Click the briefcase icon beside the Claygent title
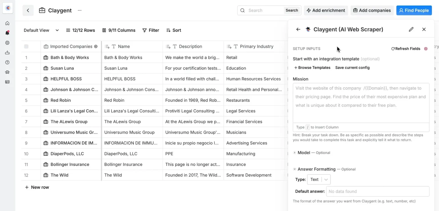 pyautogui.click(x=42, y=10)
